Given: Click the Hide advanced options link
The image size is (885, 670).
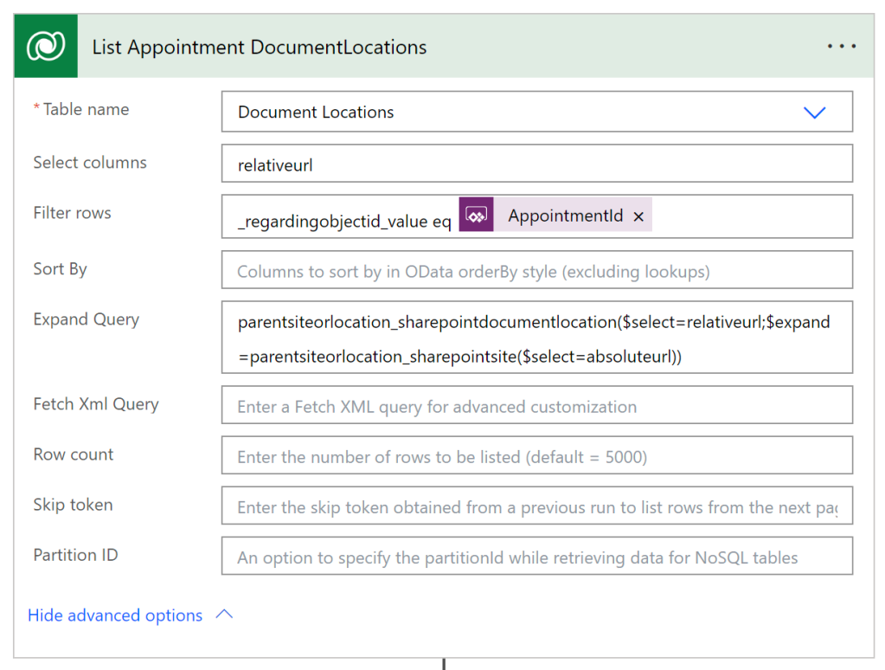Looking at the screenshot, I should pyautogui.click(x=115, y=615).
